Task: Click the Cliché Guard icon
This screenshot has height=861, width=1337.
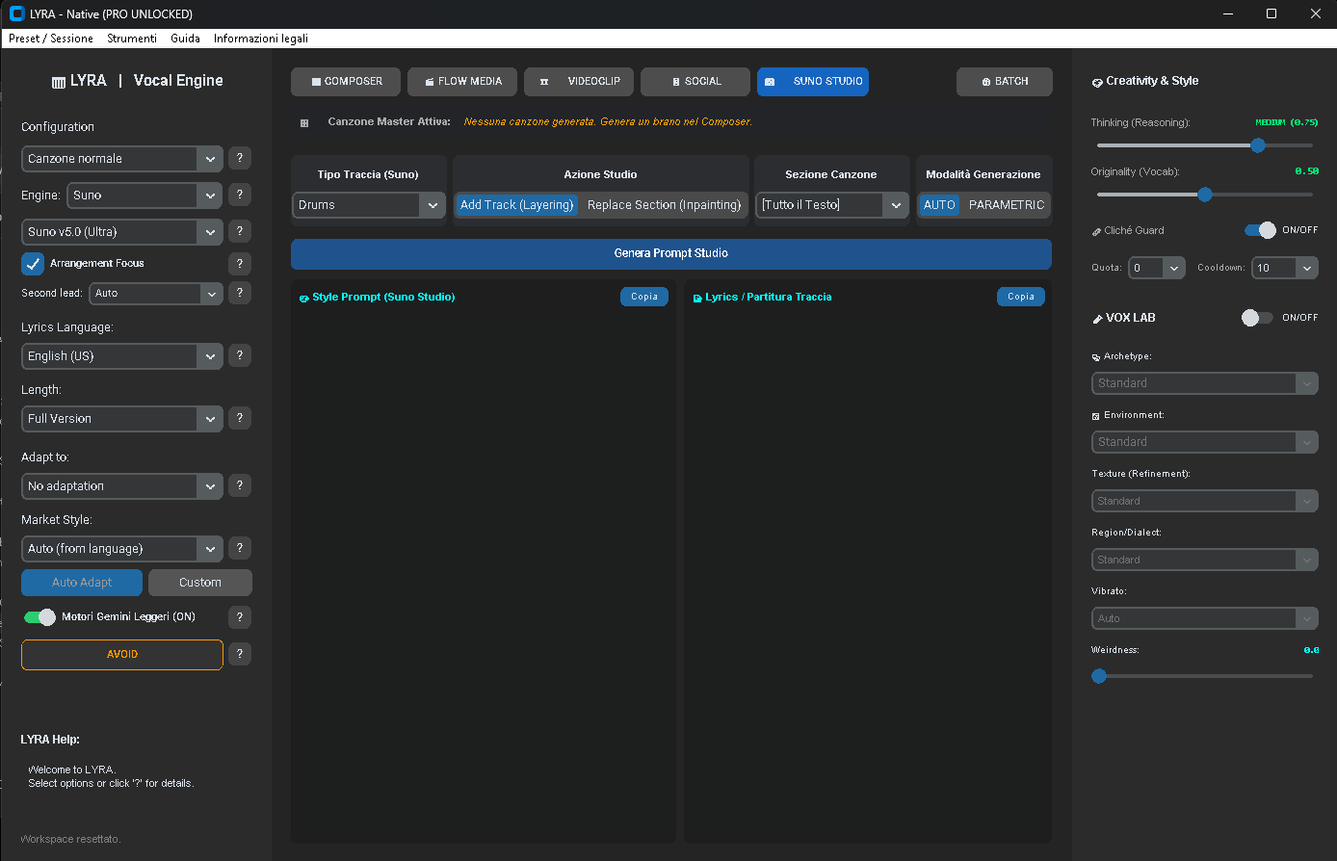Action: [1096, 231]
